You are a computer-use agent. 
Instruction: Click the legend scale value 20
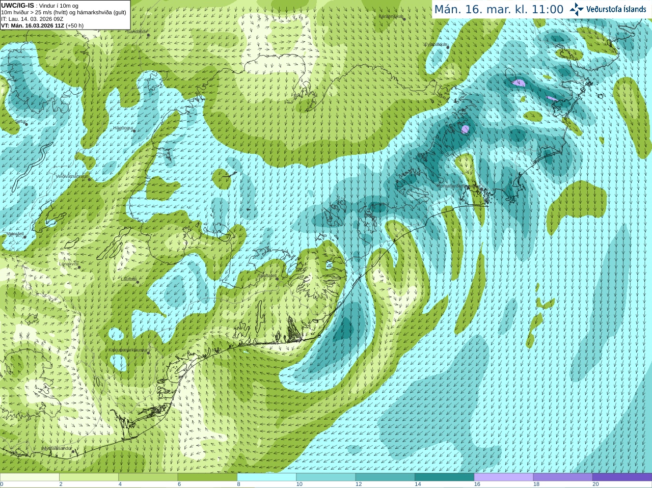pyautogui.click(x=596, y=484)
